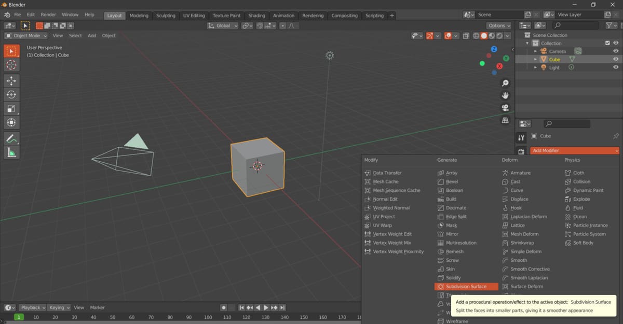
Task: Hide the Cube object via eye icon
Action: [616, 59]
